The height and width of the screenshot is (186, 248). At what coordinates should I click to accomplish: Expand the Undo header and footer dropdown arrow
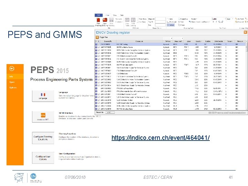point(209,22)
